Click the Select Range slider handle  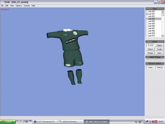click(155, 60)
